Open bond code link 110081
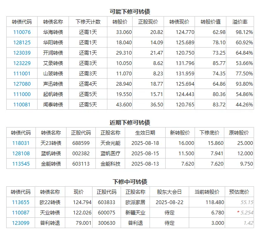Image resolution: width=259 pixels, height=231 pixels. [22, 105]
